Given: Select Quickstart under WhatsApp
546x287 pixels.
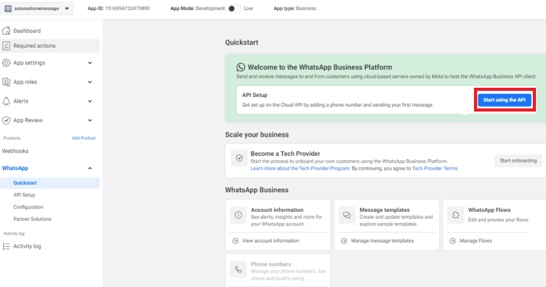Looking at the screenshot, I should pos(50,183).
